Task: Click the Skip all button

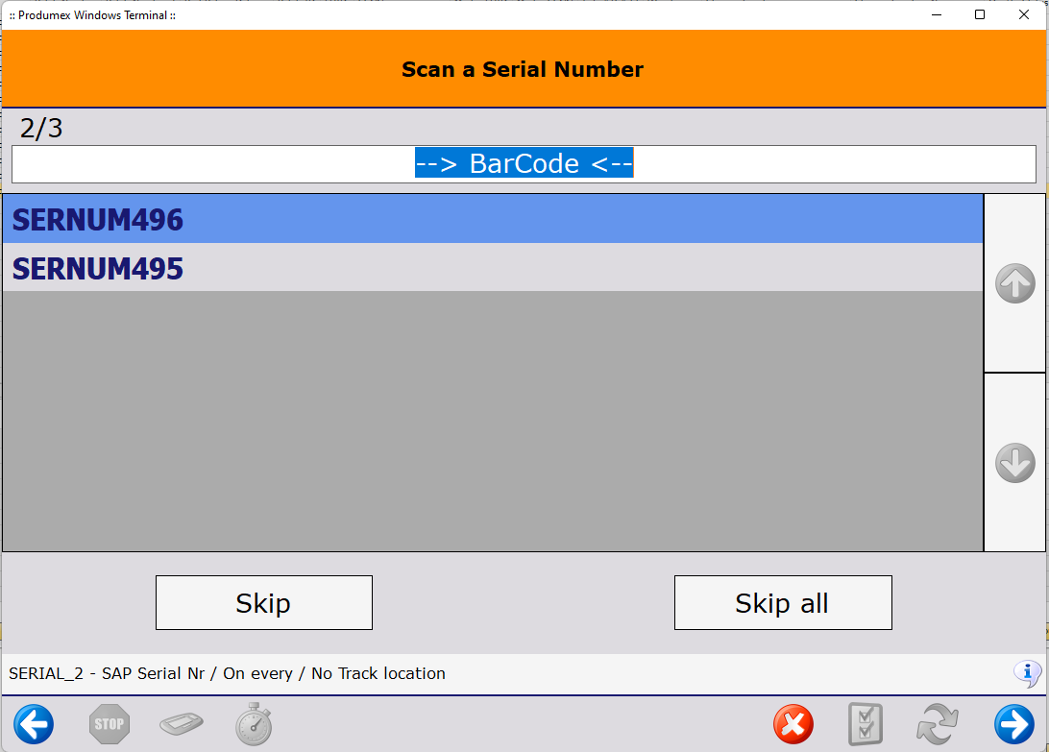Action: point(783,603)
